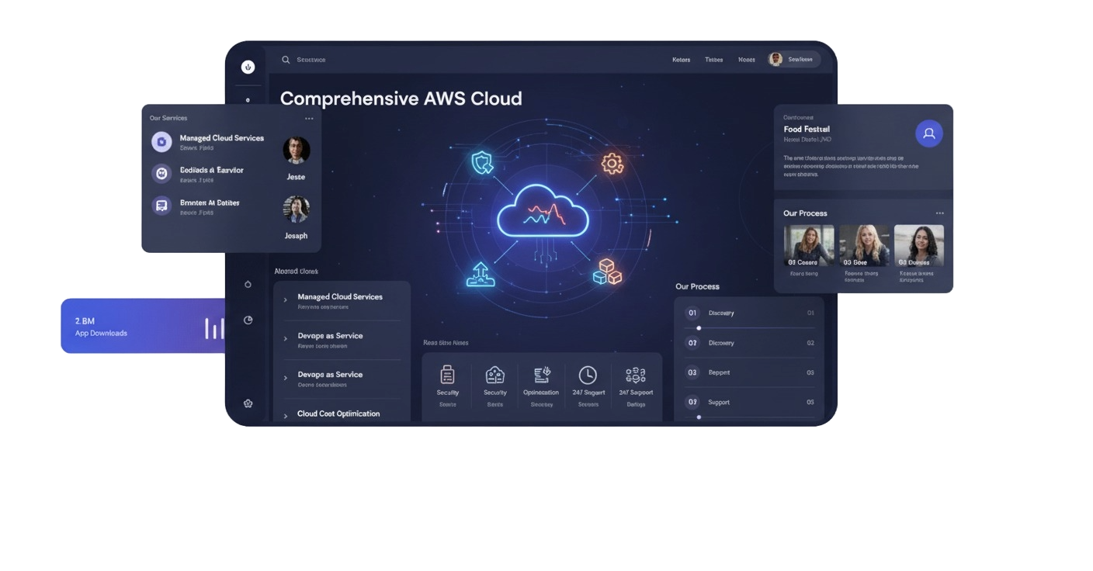The height and width of the screenshot is (571, 1093).
Task: Click the stacked cubes icon in diagram
Action: [x=607, y=272]
